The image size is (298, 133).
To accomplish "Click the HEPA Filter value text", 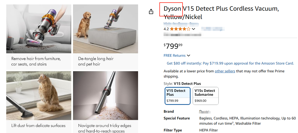I will pyautogui.click(x=209, y=130).
